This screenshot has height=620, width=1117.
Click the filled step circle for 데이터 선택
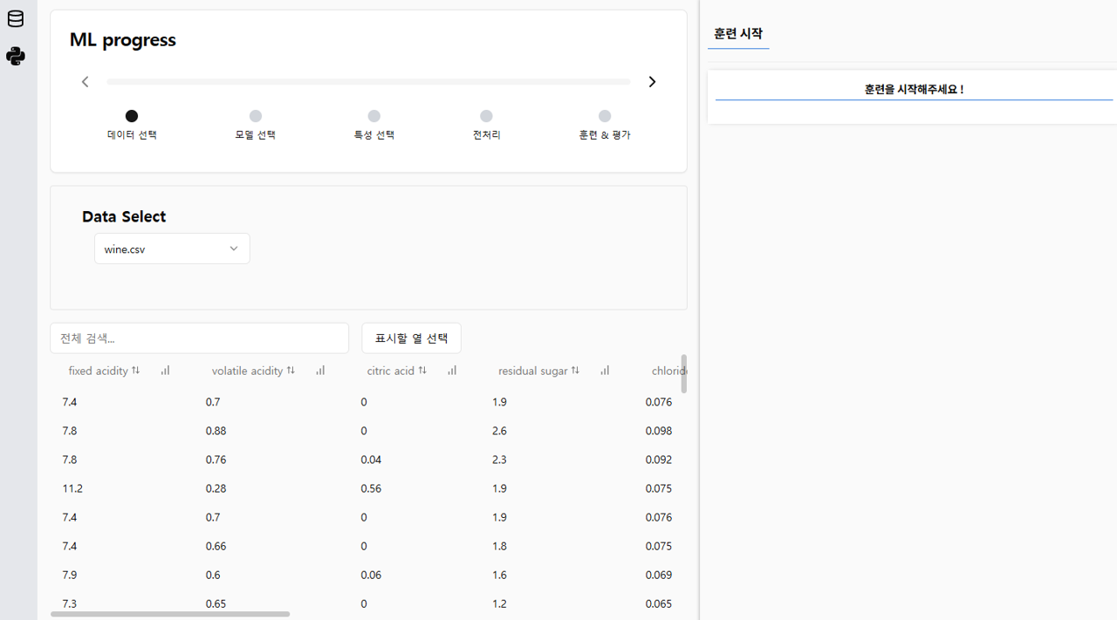[132, 116]
